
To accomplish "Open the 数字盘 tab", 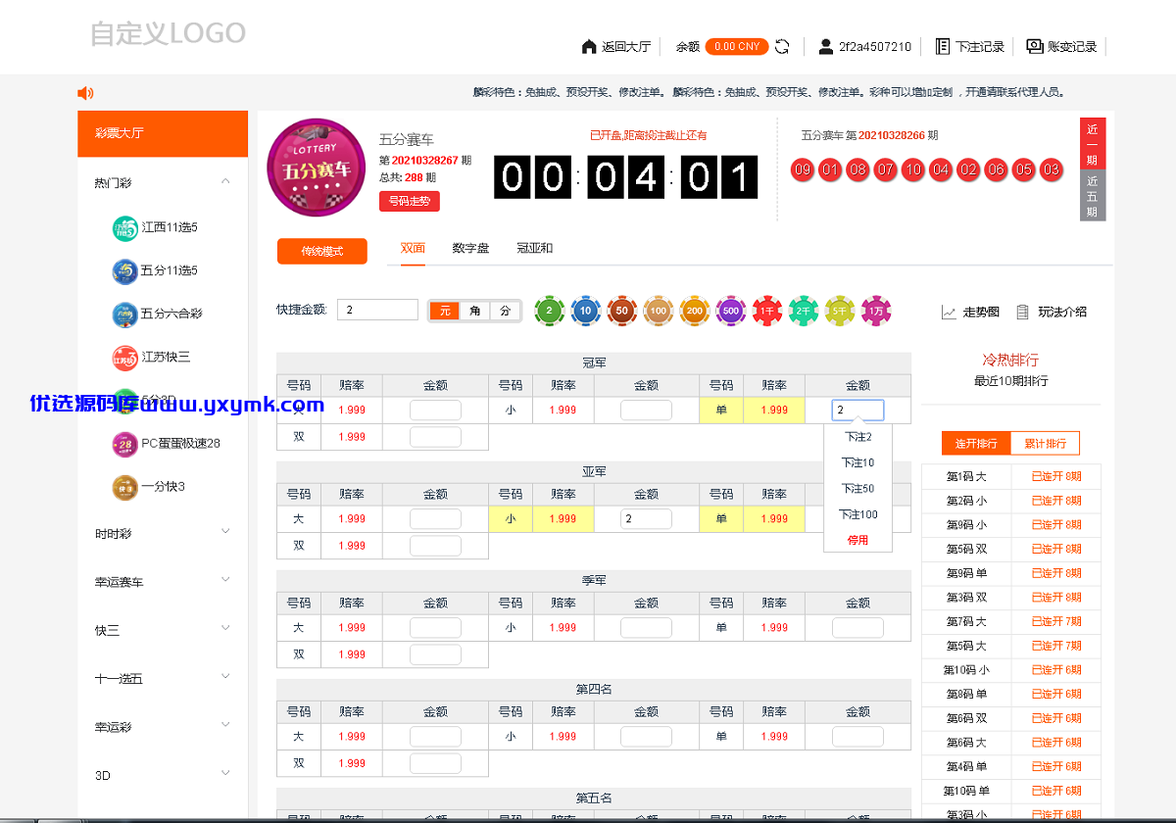I will [470, 249].
